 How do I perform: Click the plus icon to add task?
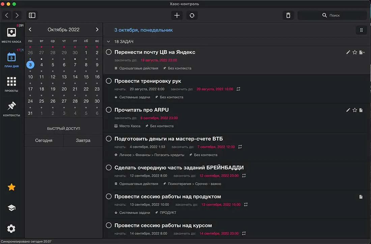tap(177, 15)
